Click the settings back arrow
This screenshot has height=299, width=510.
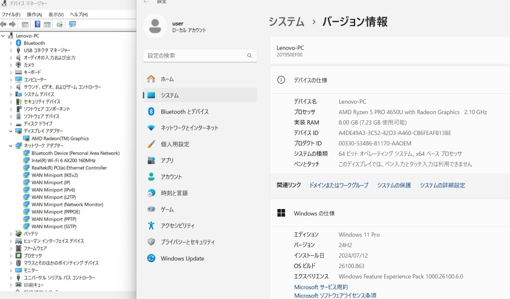[146, 2]
